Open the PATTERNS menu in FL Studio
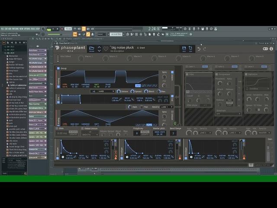The height and width of the screenshot is (208, 277). pos(16,29)
